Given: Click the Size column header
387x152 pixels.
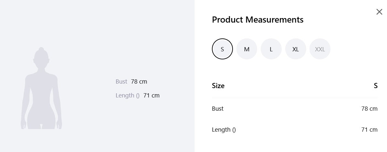Looking at the screenshot, I should tap(218, 86).
